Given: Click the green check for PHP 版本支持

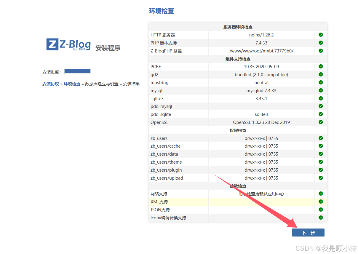Looking at the screenshot, I should (x=321, y=43).
